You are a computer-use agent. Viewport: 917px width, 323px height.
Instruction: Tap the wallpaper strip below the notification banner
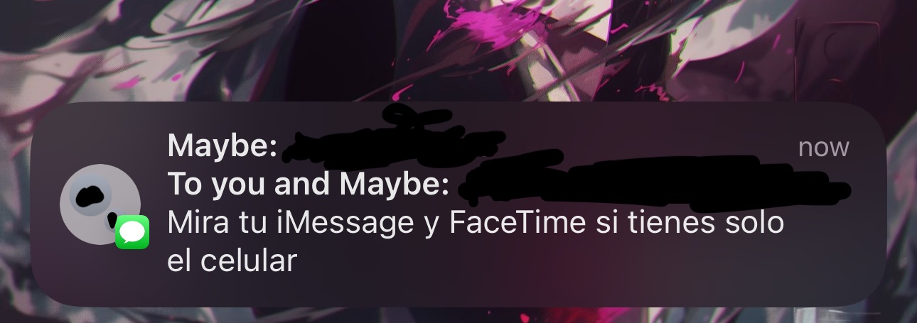458,315
